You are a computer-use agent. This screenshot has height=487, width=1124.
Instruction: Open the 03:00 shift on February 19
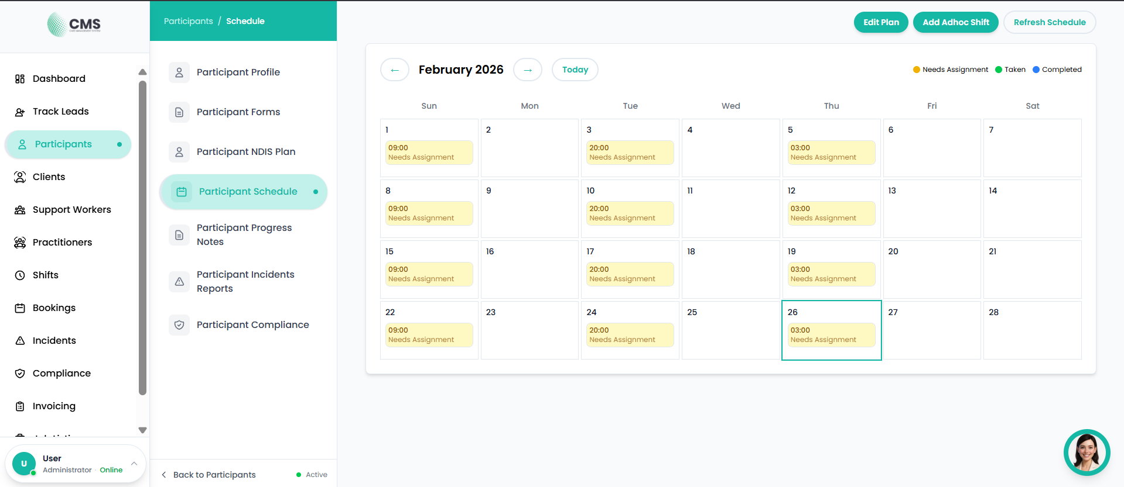pyautogui.click(x=832, y=274)
